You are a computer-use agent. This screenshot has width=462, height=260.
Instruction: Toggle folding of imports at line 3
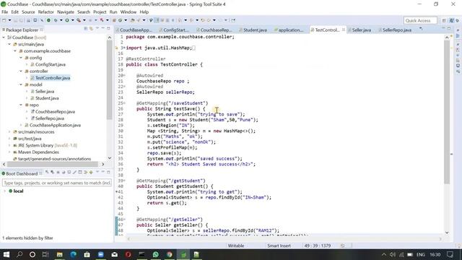(x=124, y=48)
